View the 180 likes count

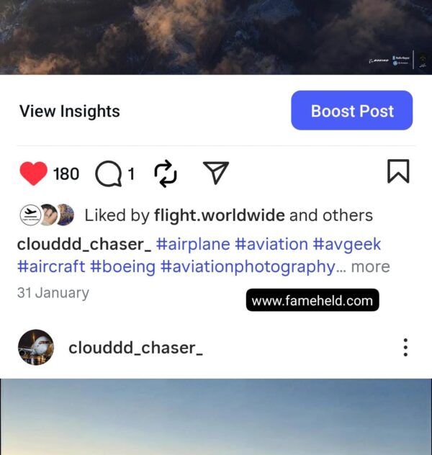tap(66, 174)
